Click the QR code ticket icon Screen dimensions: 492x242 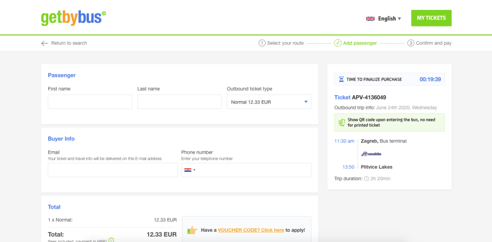point(341,122)
